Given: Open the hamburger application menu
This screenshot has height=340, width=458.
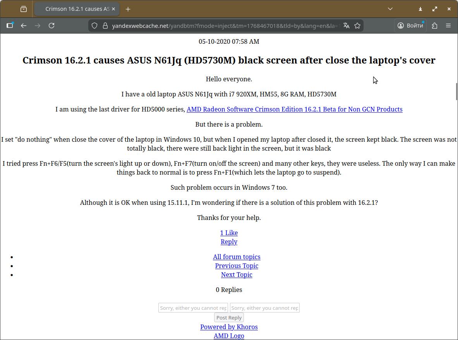Looking at the screenshot, I should (448, 26).
